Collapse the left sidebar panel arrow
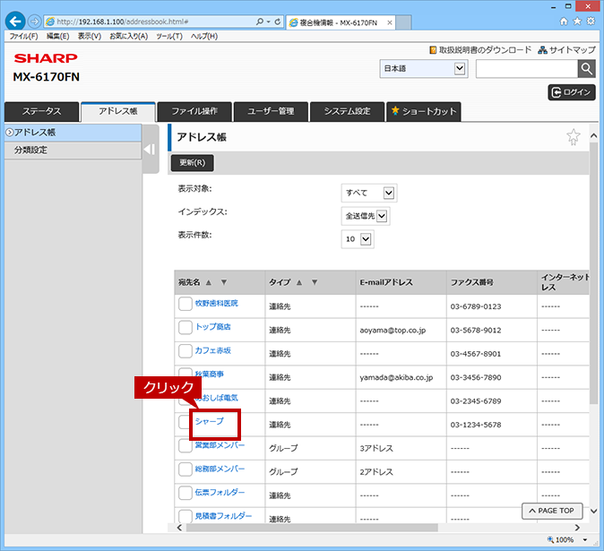Viewport: 604px width, 551px height. (150, 150)
